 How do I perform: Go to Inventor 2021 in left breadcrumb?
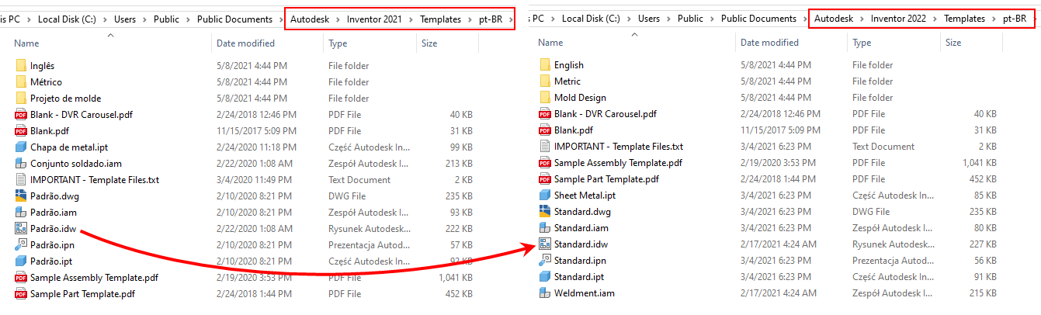coord(374,19)
